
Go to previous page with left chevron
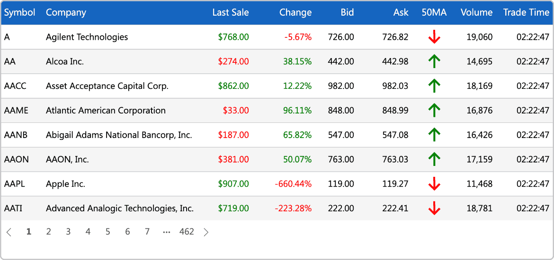click(x=9, y=232)
